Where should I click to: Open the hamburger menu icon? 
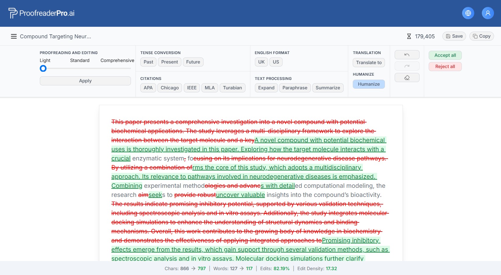click(x=14, y=36)
